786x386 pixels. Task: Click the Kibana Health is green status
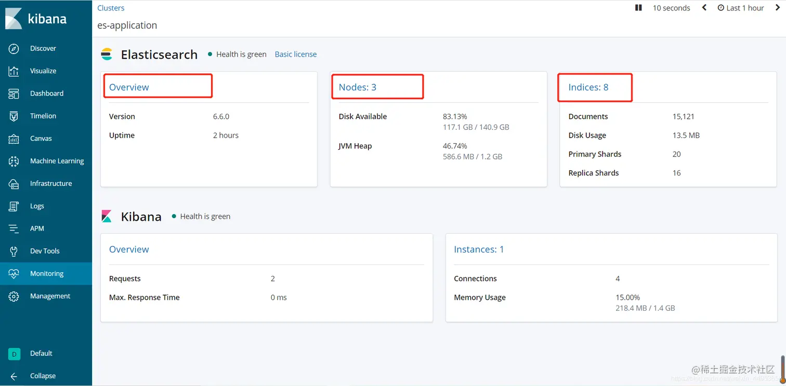201,216
